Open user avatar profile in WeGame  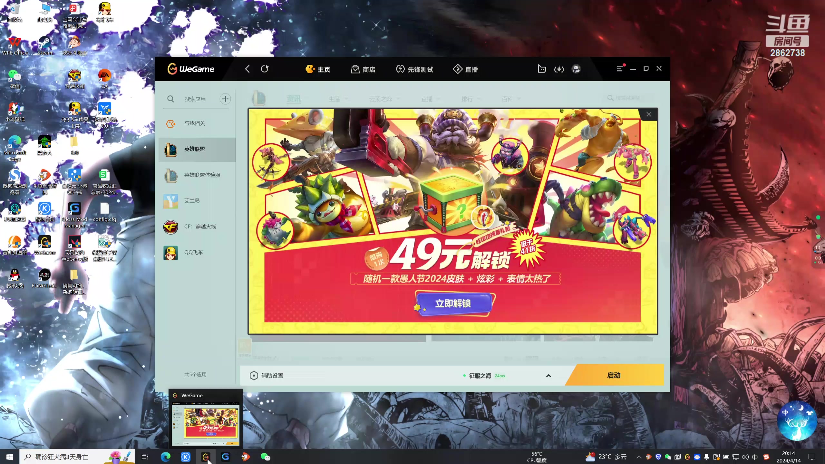[576, 69]
